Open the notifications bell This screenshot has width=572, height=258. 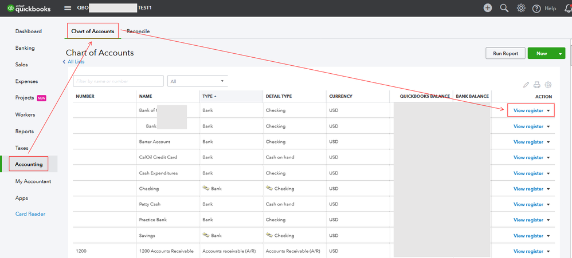[568, 9]
